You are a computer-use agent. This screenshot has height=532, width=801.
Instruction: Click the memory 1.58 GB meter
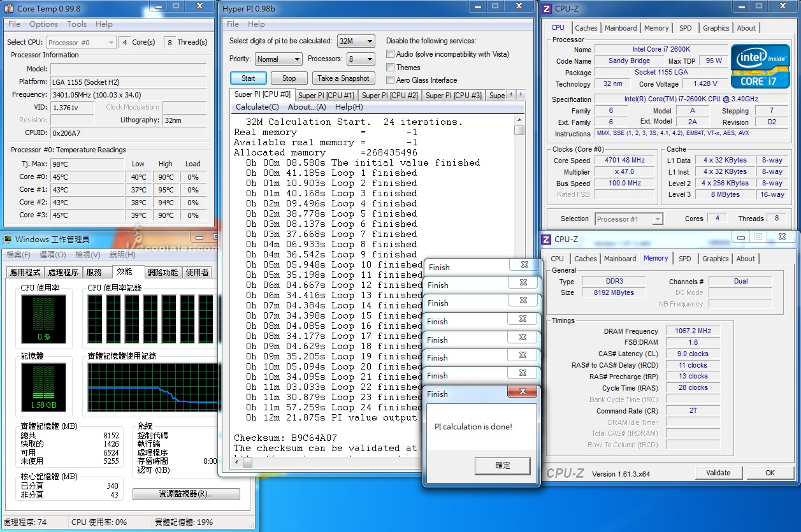click(43, 387)
